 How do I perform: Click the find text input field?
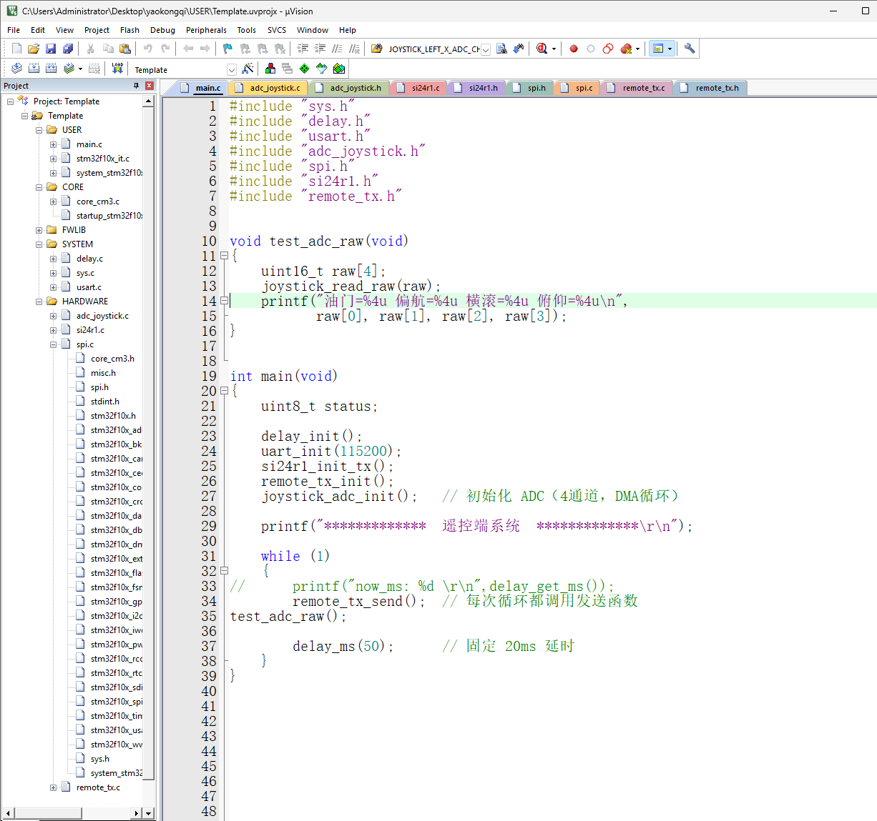tap(433, 49)
